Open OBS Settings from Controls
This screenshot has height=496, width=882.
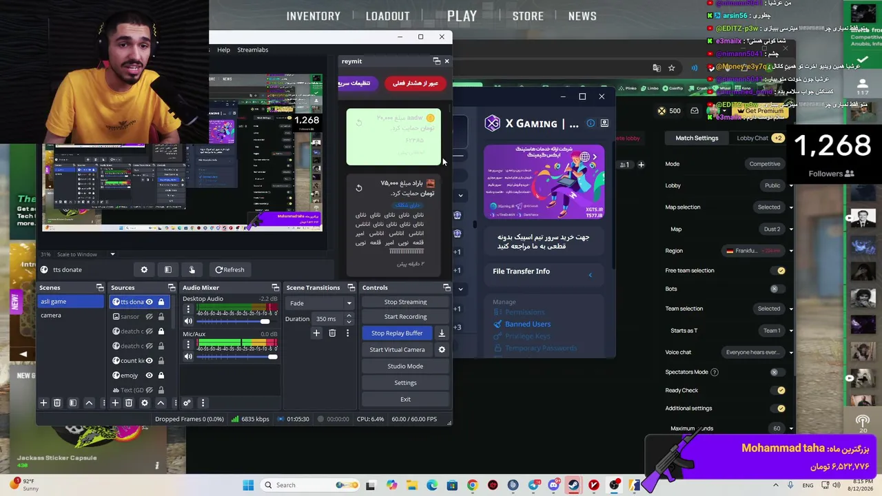click(405, 383)
